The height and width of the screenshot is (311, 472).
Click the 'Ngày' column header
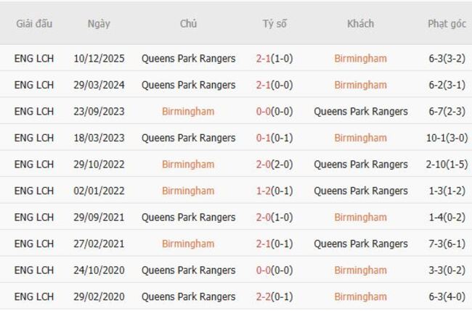coord(99,23)
